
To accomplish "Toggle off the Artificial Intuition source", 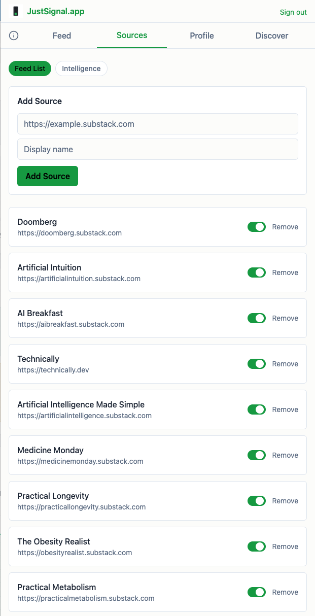I will tap(257, 272).
